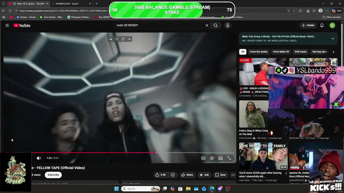Go back in the browser
The image size is (344, 193).
(3, 11)
